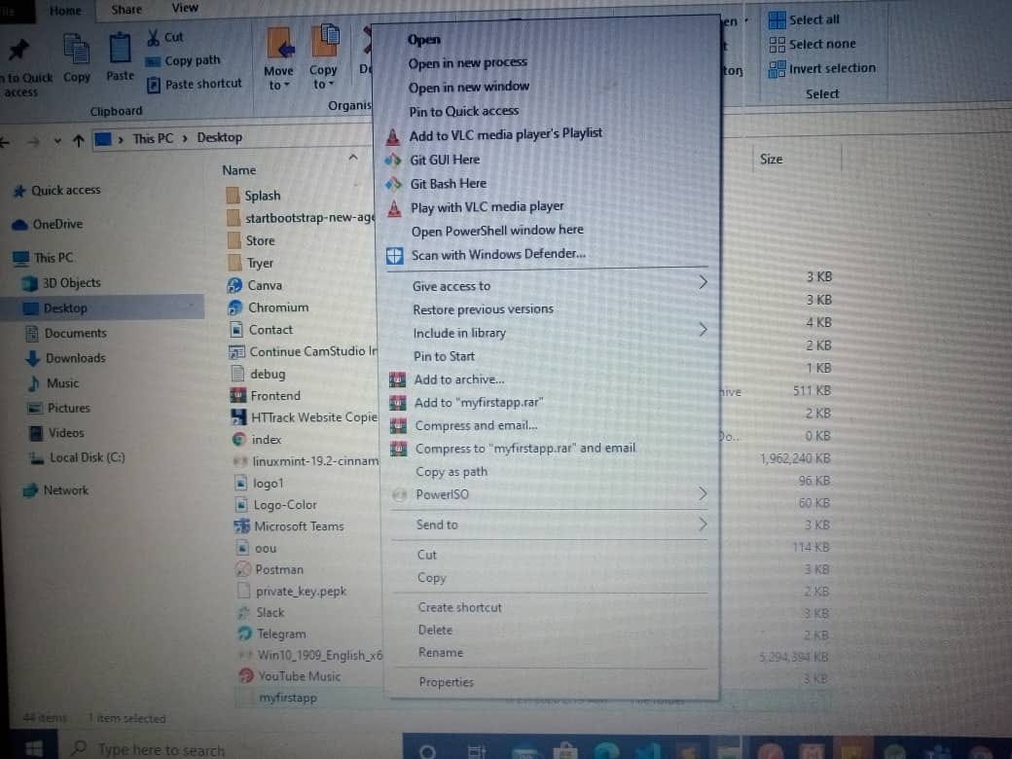Select the Telegram shortcut icon

pos(244,633)
